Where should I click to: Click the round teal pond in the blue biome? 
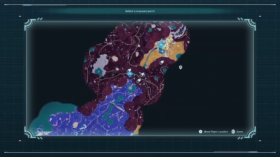click(131, 88)
